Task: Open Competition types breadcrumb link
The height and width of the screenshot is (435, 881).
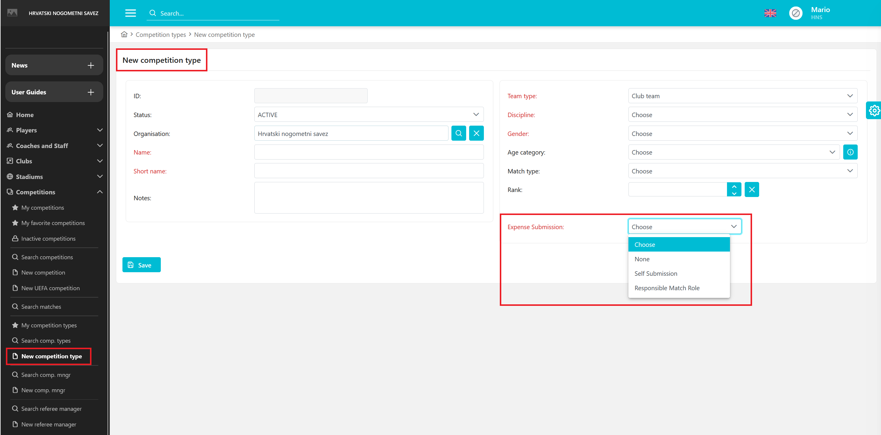Action: tap(161, 35)
